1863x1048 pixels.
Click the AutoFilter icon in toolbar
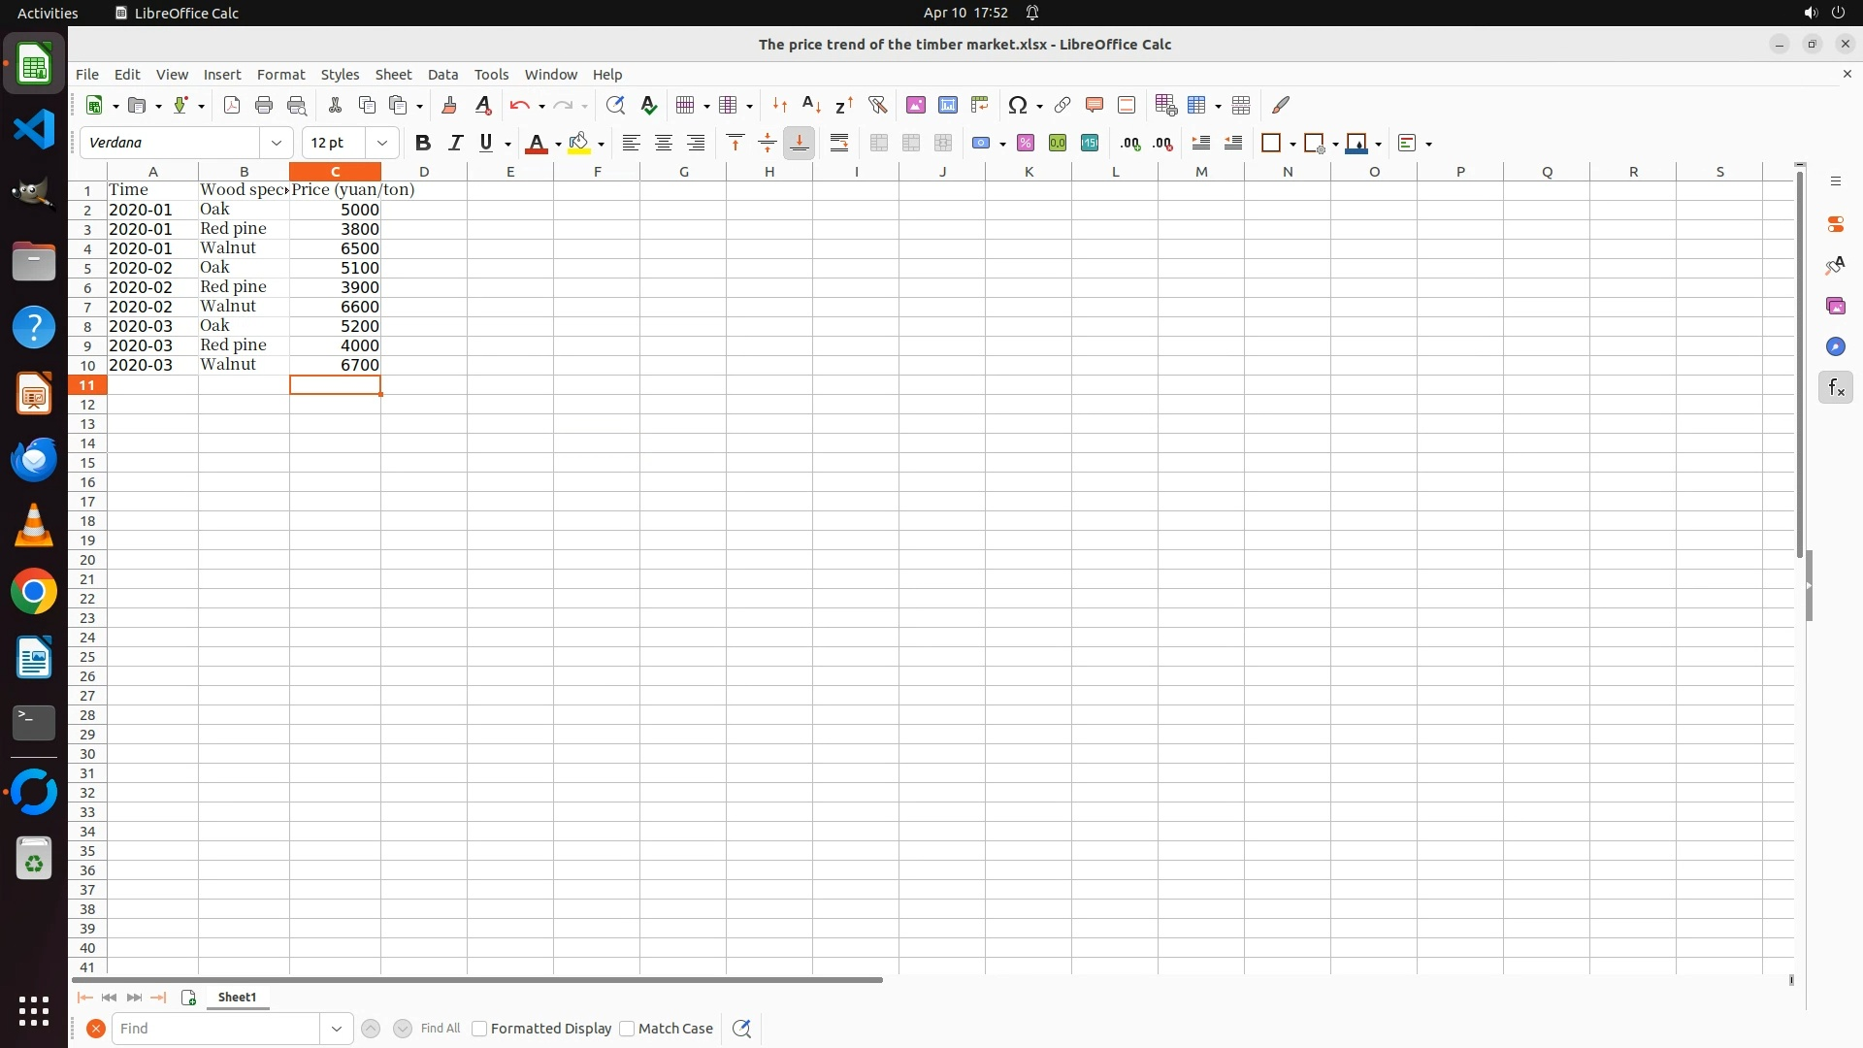[877, 105]
